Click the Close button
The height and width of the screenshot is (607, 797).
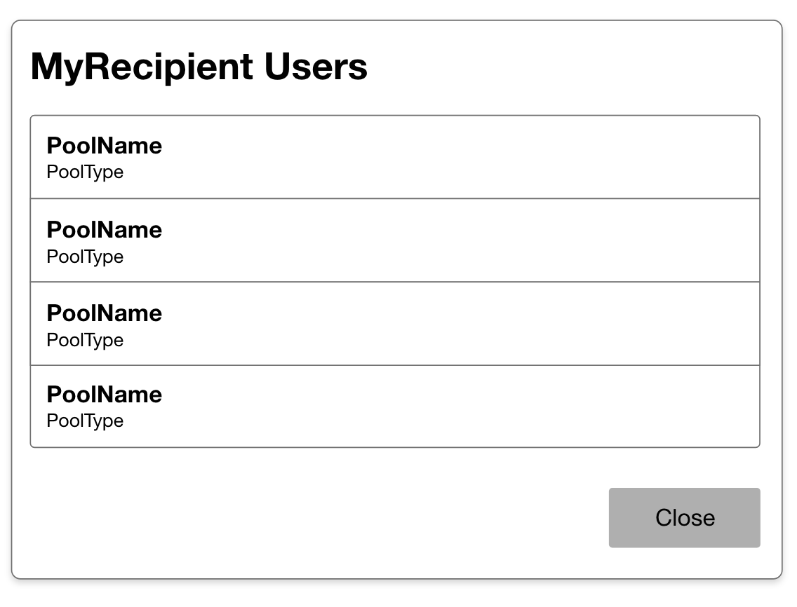[x=685, y=517]
